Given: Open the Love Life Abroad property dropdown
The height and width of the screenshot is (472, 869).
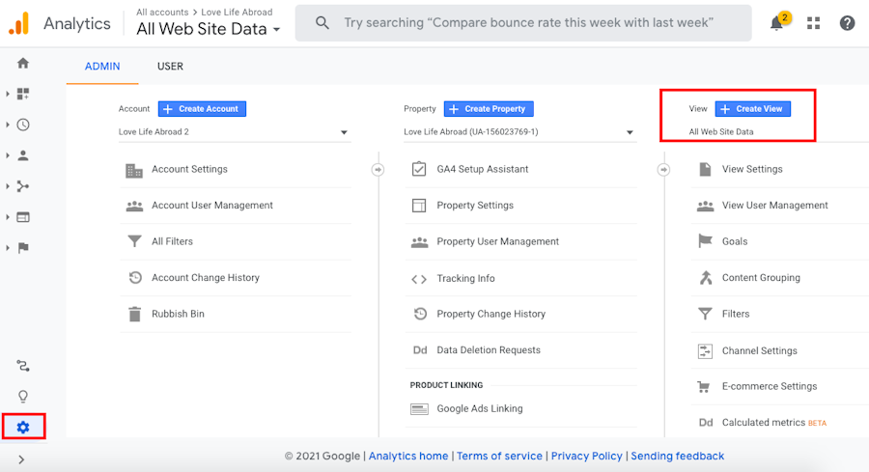Looking at the screenshot, I should tap(519, 132).
